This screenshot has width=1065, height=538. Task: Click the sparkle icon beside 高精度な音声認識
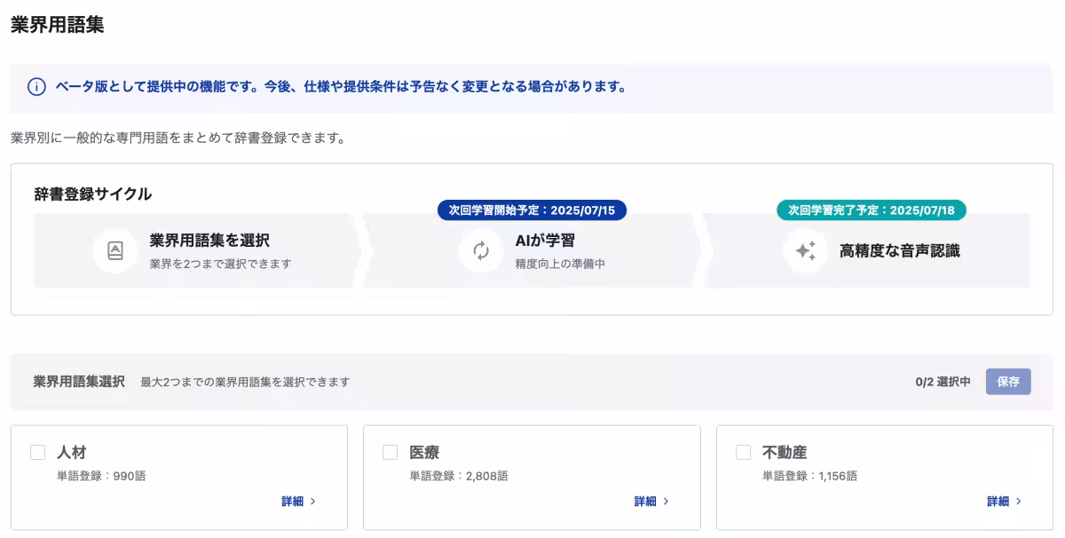[x=806, y=251]
